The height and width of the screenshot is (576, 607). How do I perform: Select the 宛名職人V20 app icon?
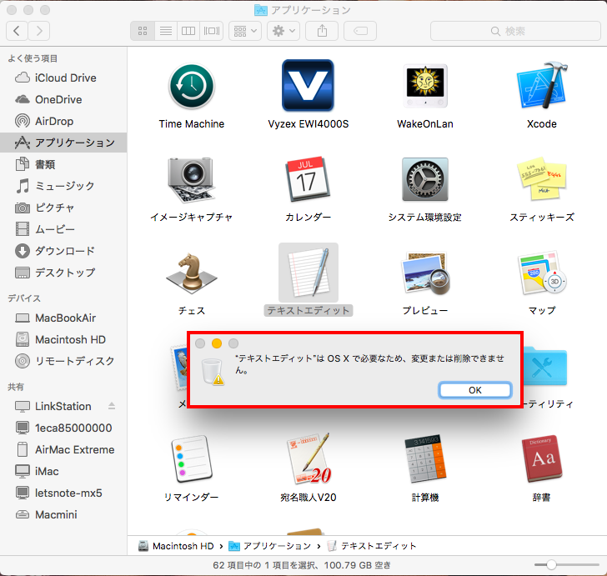(x=309, y=459)
